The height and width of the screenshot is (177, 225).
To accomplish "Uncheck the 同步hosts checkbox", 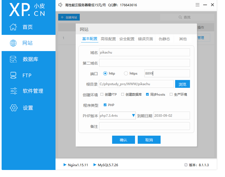I will click(x=147, y=95).
